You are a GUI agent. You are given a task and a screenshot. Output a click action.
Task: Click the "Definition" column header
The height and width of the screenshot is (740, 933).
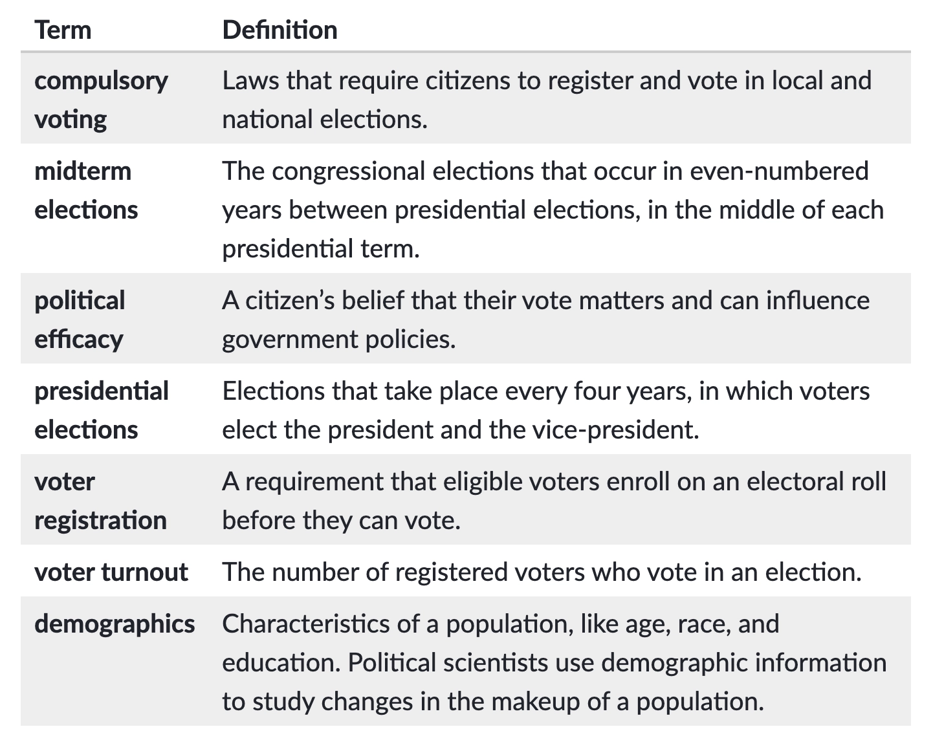(x=280, y=30)
